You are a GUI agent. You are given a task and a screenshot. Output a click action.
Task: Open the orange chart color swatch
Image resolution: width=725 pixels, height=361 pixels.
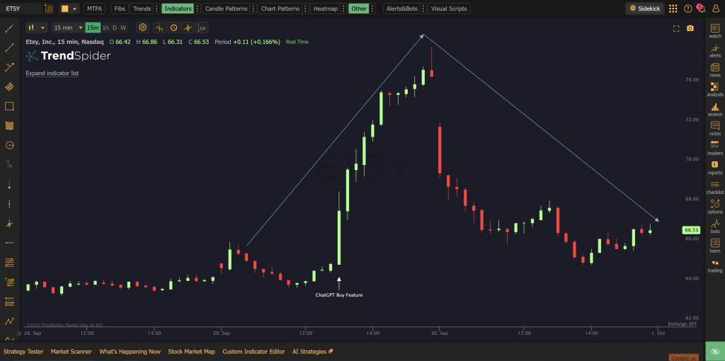(x=69, y=8)
